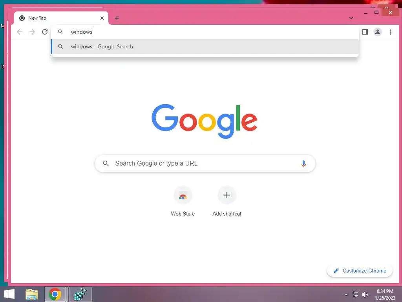Click the microphone voice search icon
The image size is (402, 302).
(303, 164)
